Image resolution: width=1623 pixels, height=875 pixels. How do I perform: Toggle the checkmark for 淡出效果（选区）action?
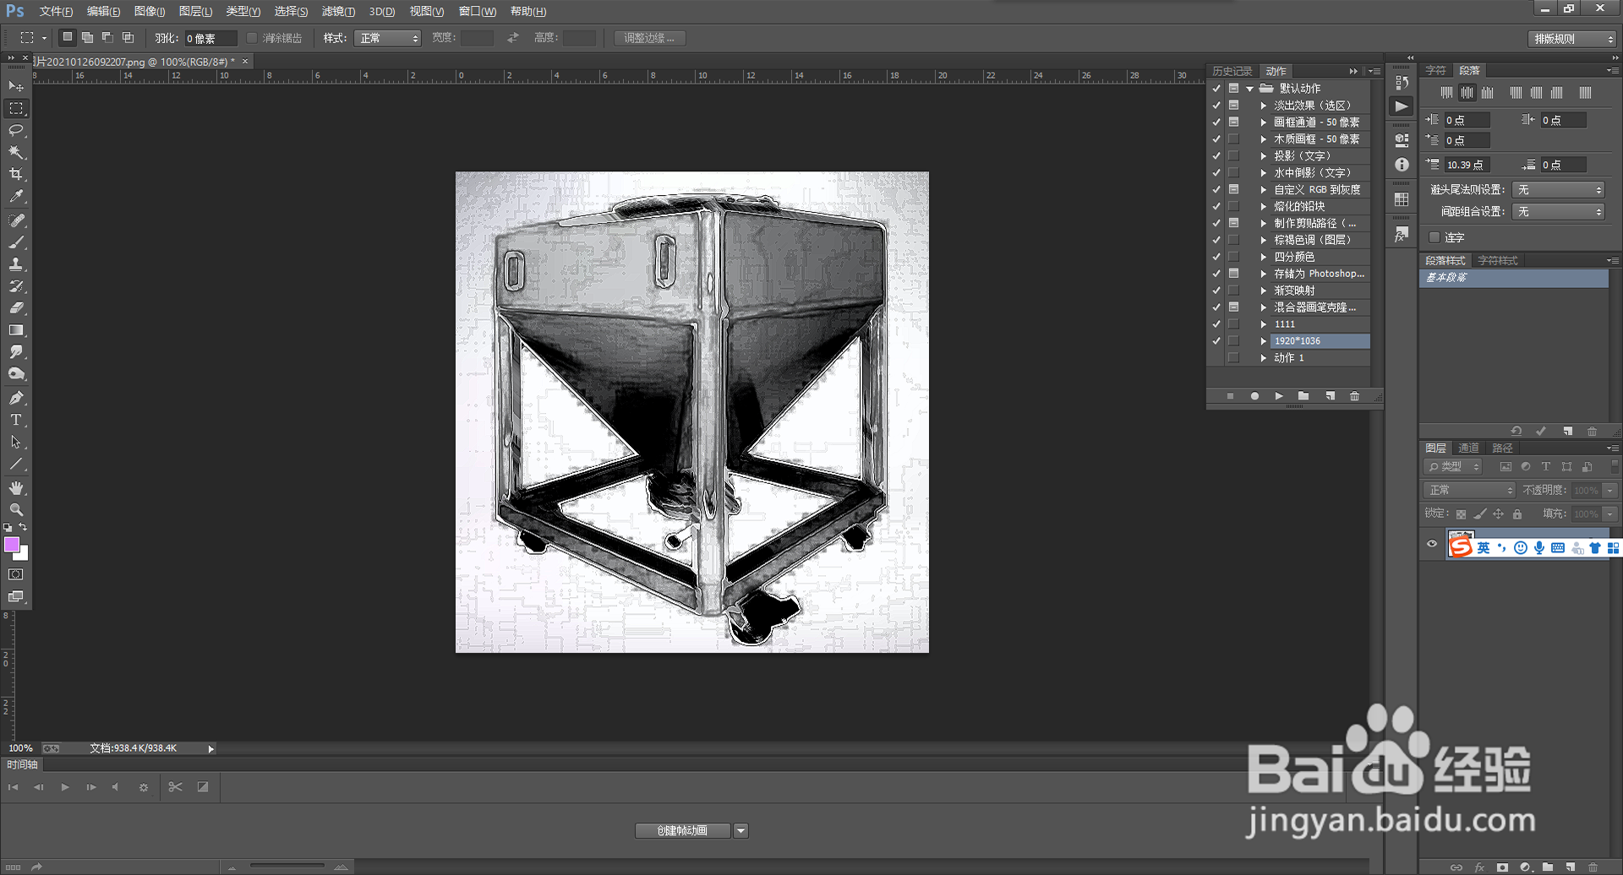click(x=1216, y=106)
